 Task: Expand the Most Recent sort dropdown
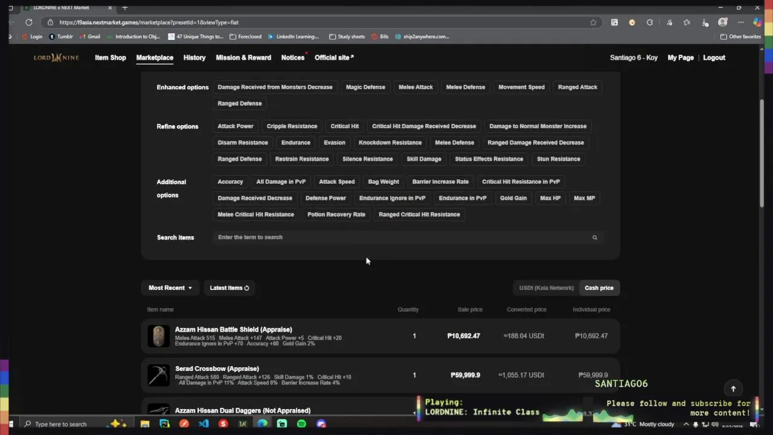(170, 288)
